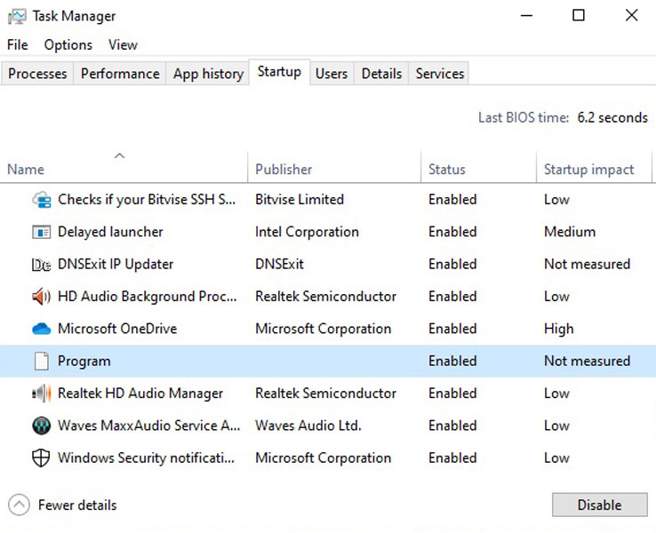The width and height of the screenshot is (656, 533).
Task: Select the 'Program' entry name
Action: [x=84, y=362]
